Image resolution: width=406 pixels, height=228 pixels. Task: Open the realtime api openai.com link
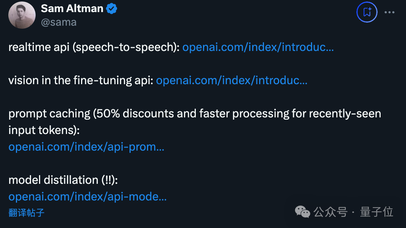coord(258,47)
